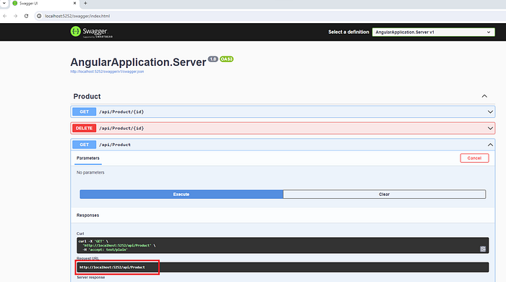
Task: Click the OAS3 badge
Action: click(226, 59)
